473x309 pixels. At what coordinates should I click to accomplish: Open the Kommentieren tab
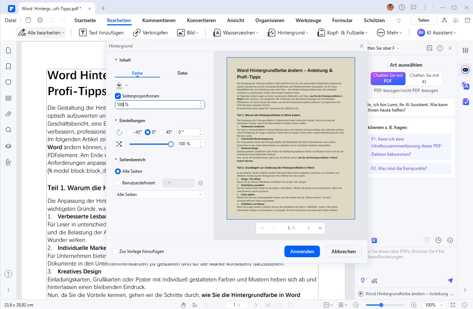coord(159,20)
